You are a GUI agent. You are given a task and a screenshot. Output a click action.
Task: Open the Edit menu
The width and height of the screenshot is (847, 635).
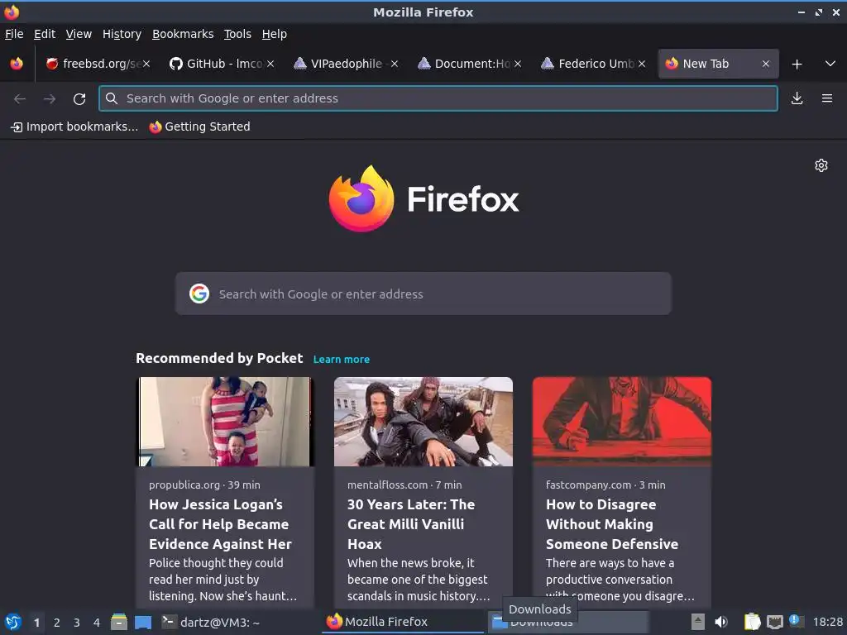[45, 34]
